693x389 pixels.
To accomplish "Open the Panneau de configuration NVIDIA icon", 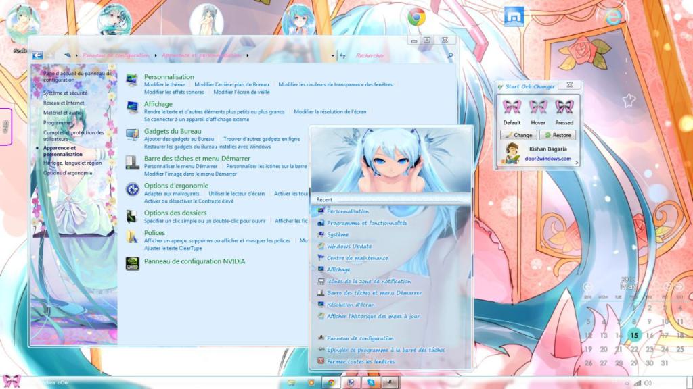I will click(133, 262).
